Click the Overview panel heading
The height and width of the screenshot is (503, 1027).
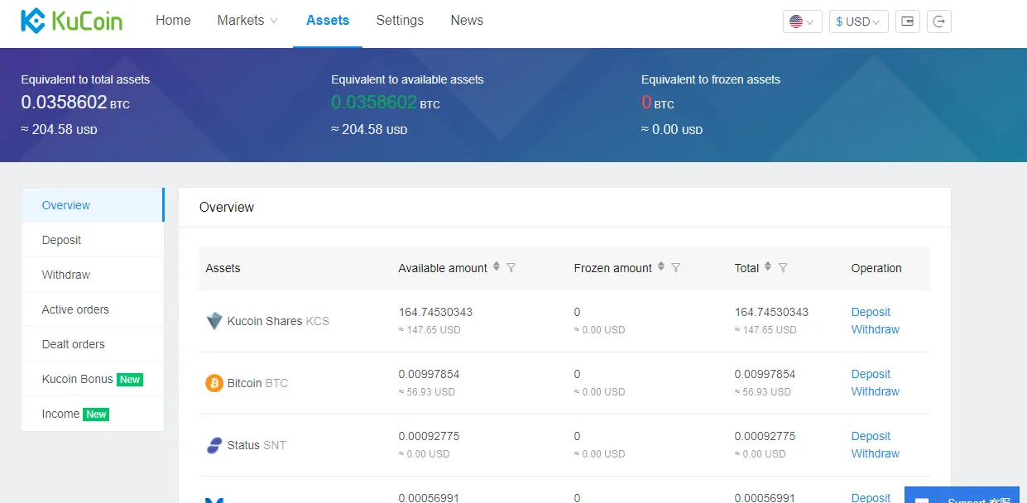227,207
